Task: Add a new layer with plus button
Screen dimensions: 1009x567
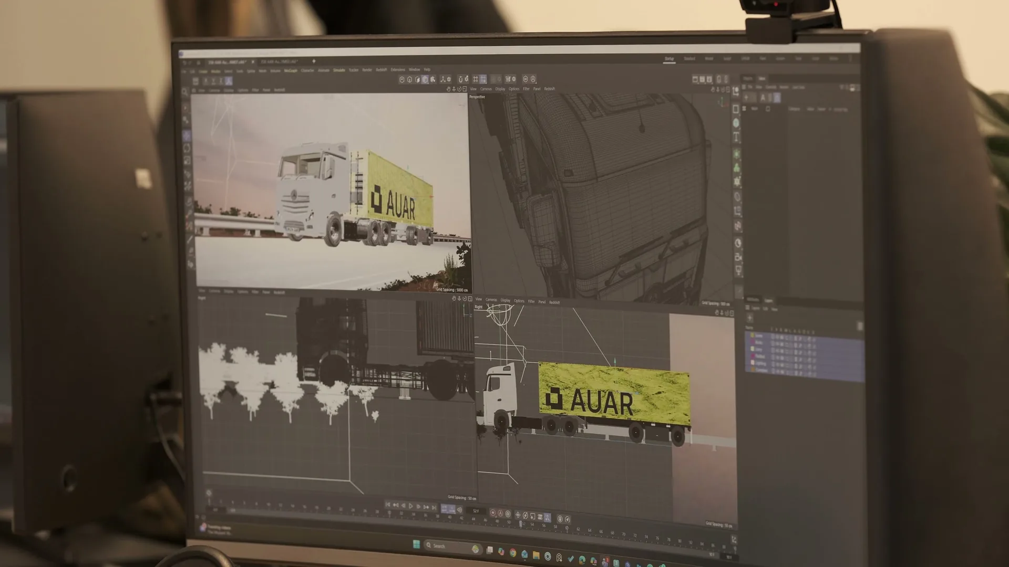Action: [750, 318]
